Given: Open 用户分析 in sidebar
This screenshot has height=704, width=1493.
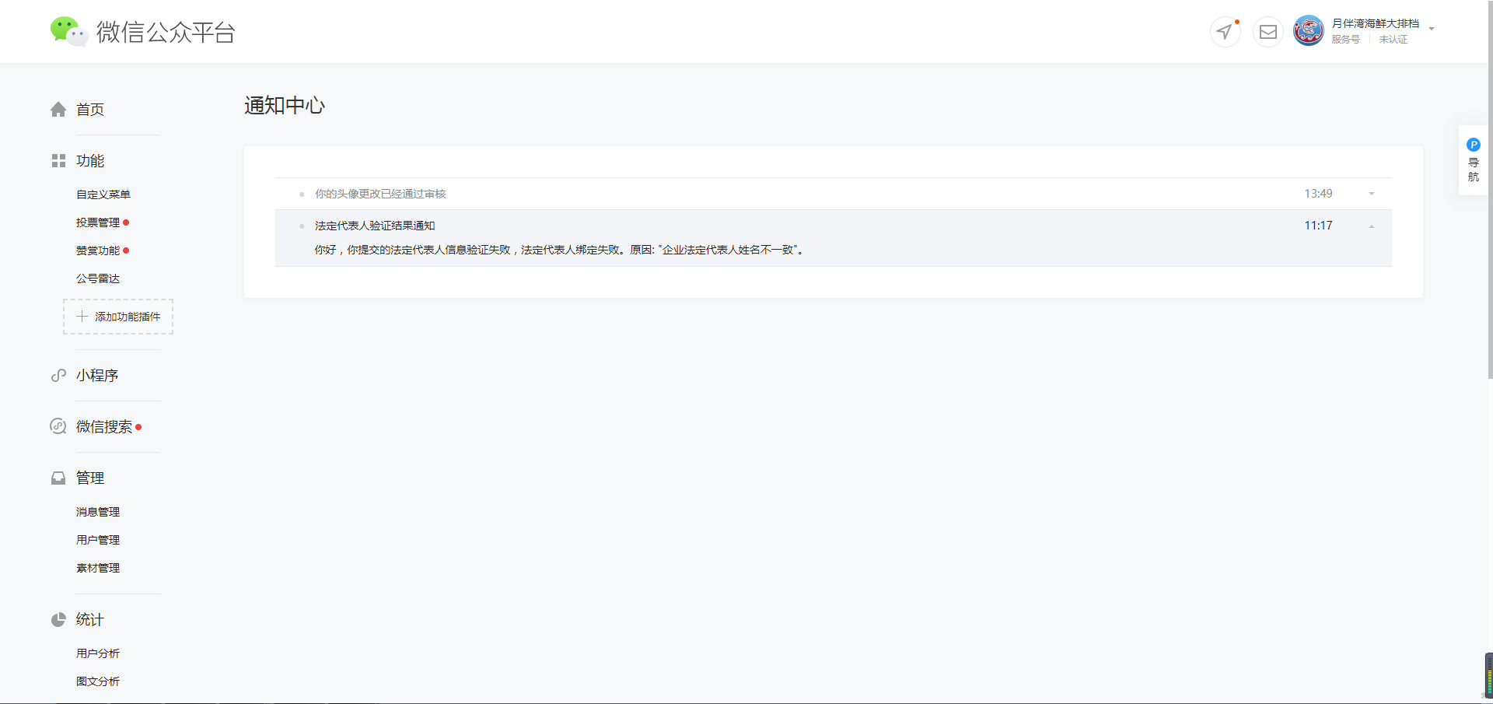Looking at the screenshot, I should 98,653.
